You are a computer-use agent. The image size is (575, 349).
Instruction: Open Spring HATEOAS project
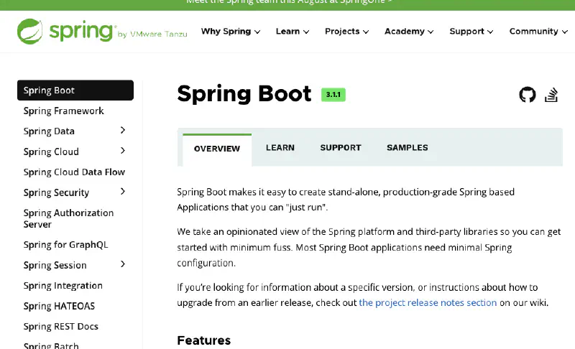(59, 306)
